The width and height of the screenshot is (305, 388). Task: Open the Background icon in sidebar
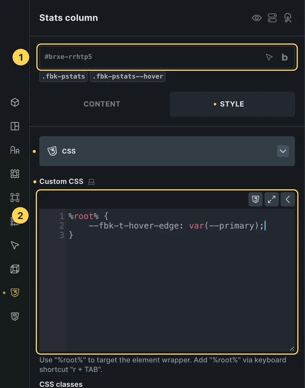point(15,174)
